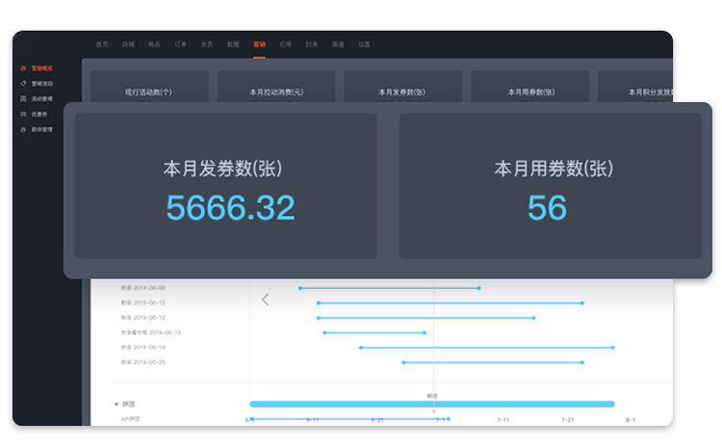Select the active 营销 tab

[x=260, y=44]
